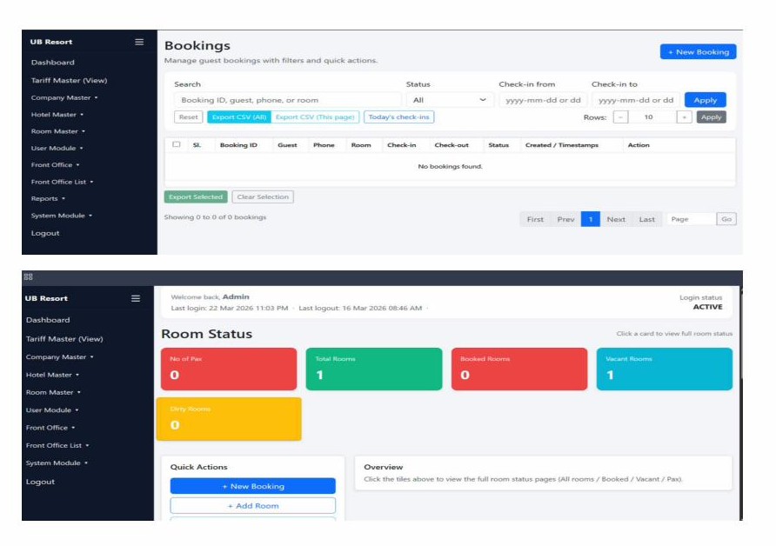Click the Export CSV (All) button
This screenshot has width=776, height=546.
coord(239,117)
